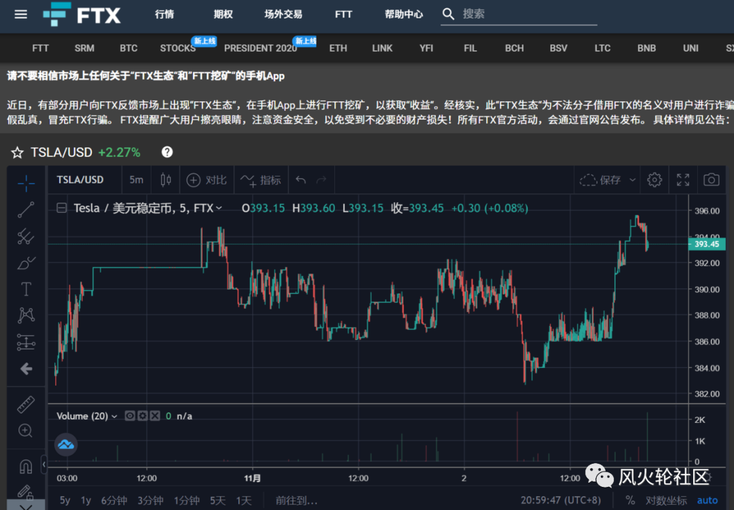Toggle percent (%) price scale
This screenshot has height=510, width=734.
pyautogui.click(x=630, y=500)
